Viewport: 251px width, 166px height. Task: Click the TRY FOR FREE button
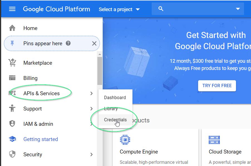pyautogui.click(x=217, y=86)
